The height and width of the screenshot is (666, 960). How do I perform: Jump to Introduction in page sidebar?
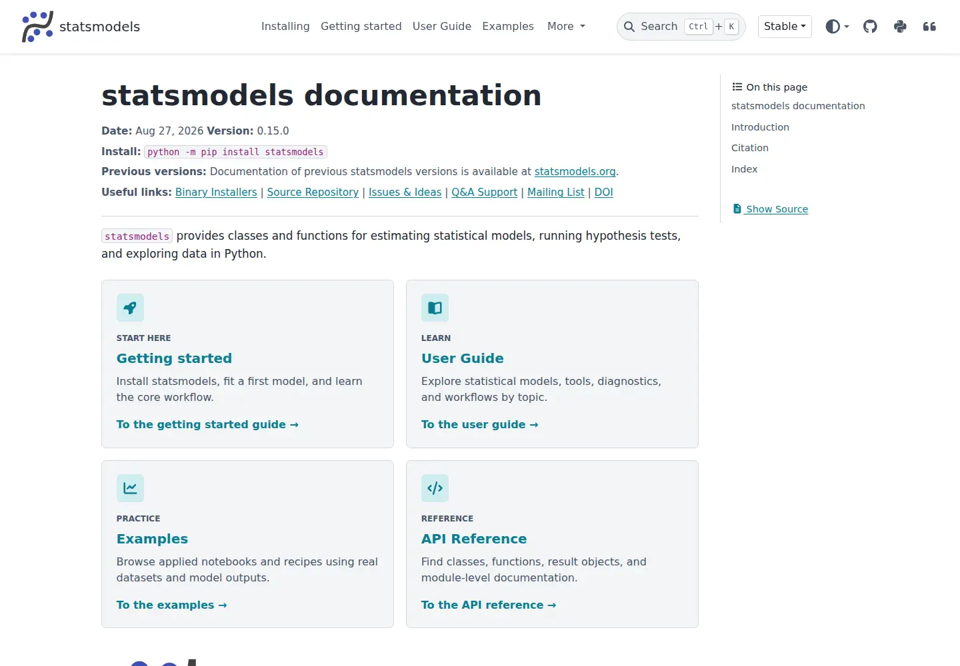760,127
